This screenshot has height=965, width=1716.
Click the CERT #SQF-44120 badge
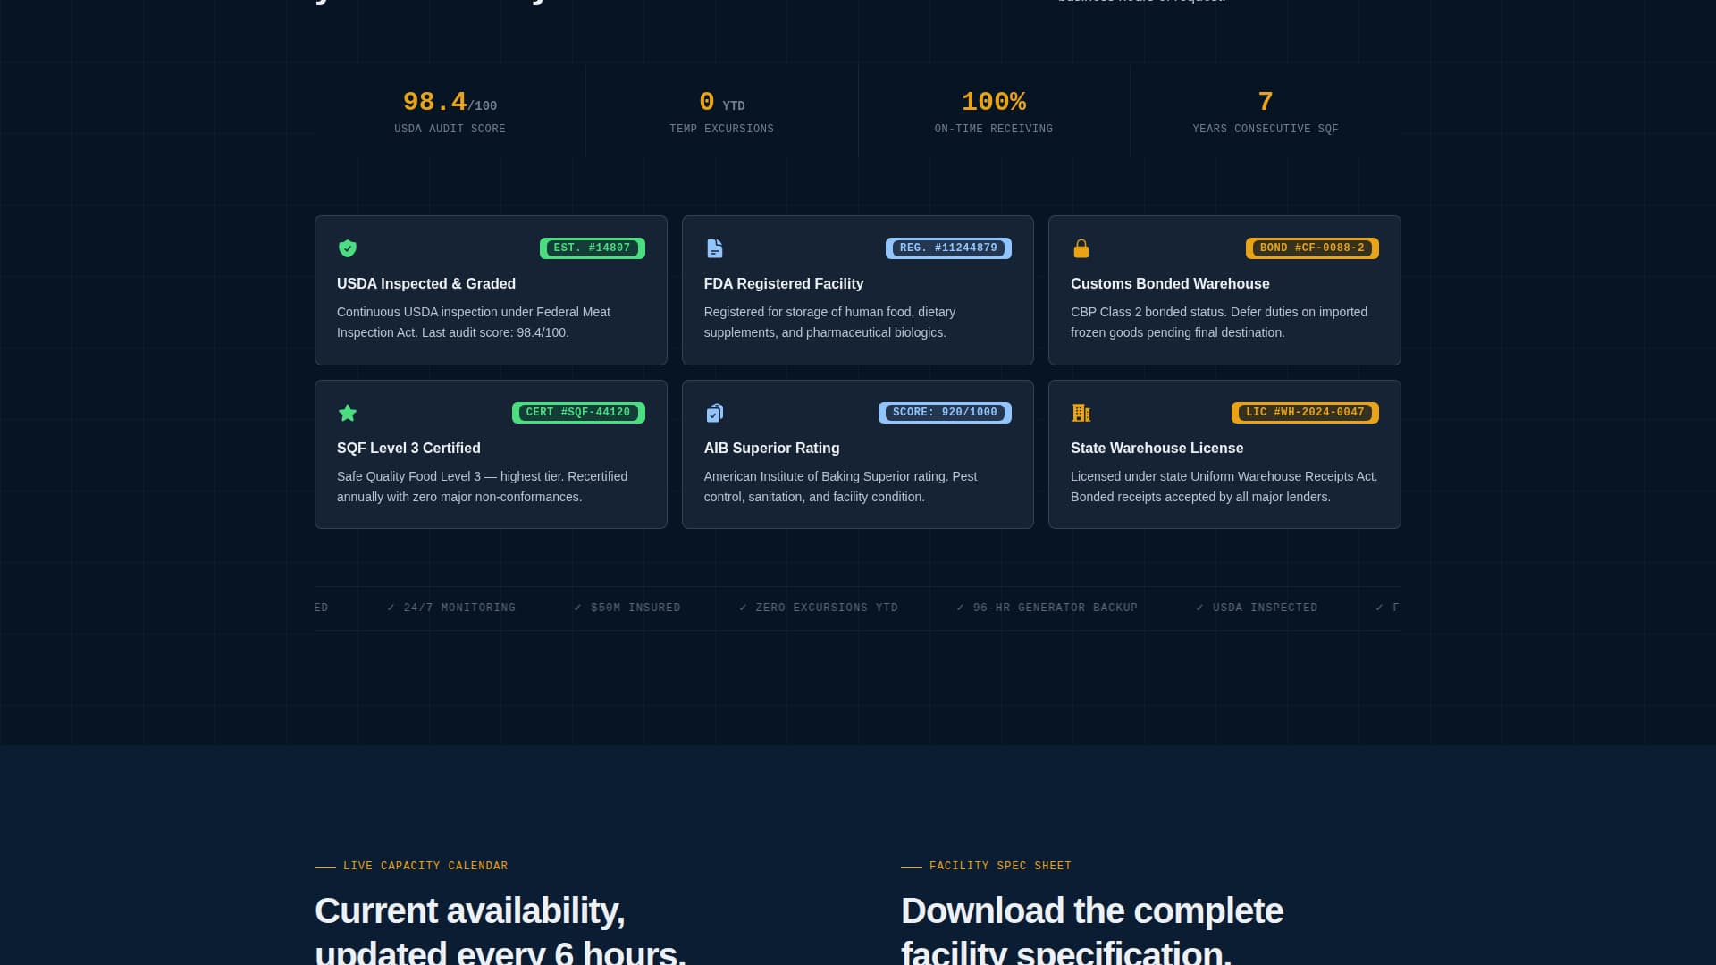pyautogui.click(x=578, y=413)
